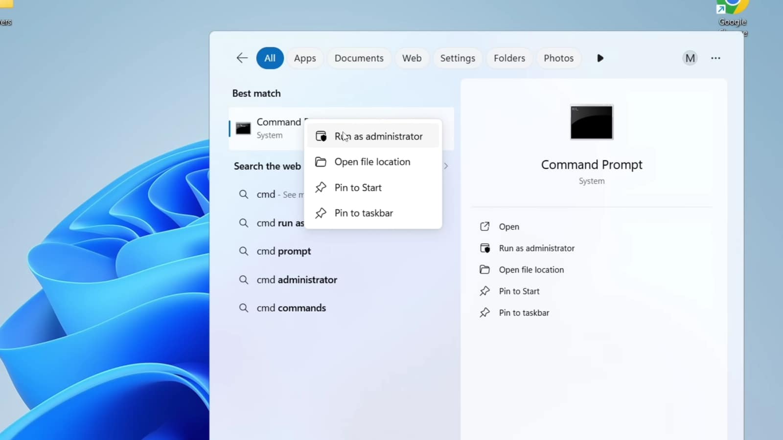Click the search icon beside 'cmd prompt'
Screen dimensions: 783x440
pos(243,251)
